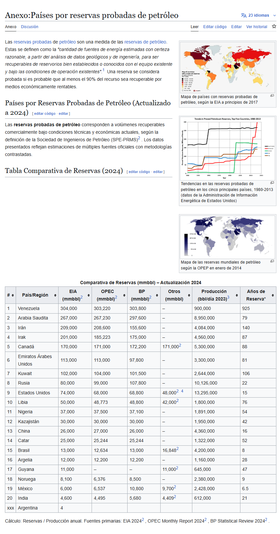Viewport: 280px width, 534px height.
Task: Sort table by OPEC column arrows
Action: click(x=124, y=295)
